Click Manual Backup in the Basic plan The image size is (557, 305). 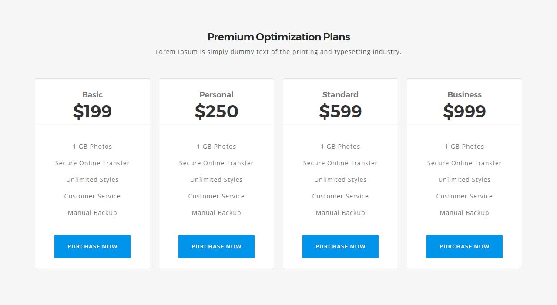[92, 213]
